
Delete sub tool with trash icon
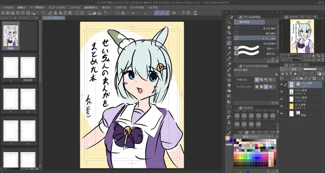point(277,61)
